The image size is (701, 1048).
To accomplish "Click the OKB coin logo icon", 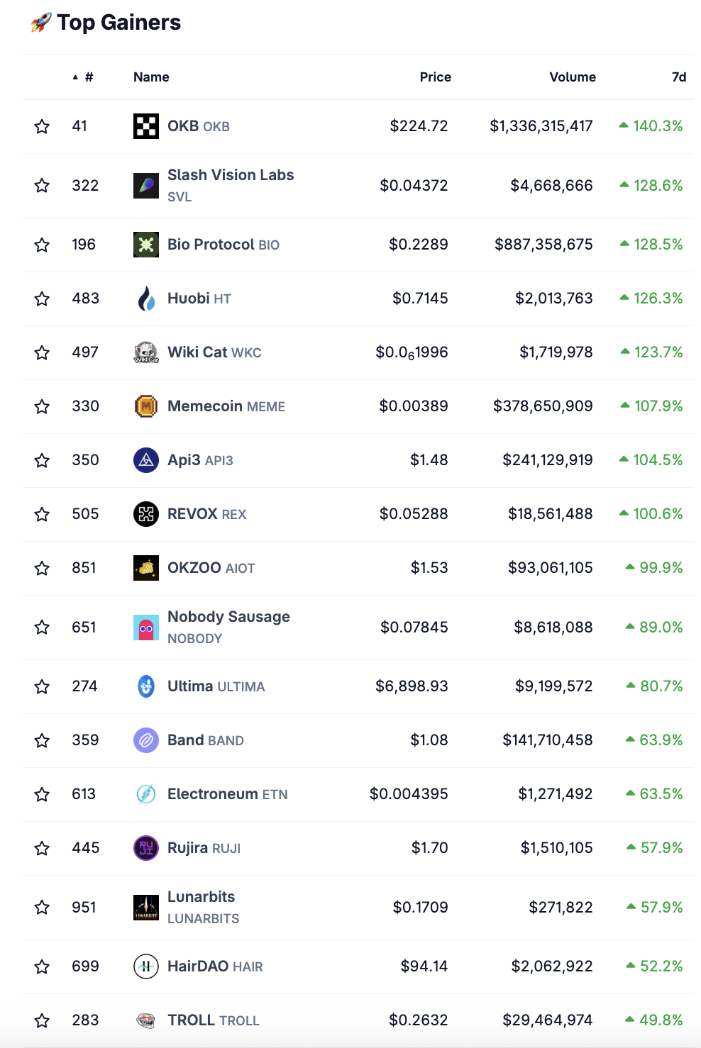I will [146, 126].
